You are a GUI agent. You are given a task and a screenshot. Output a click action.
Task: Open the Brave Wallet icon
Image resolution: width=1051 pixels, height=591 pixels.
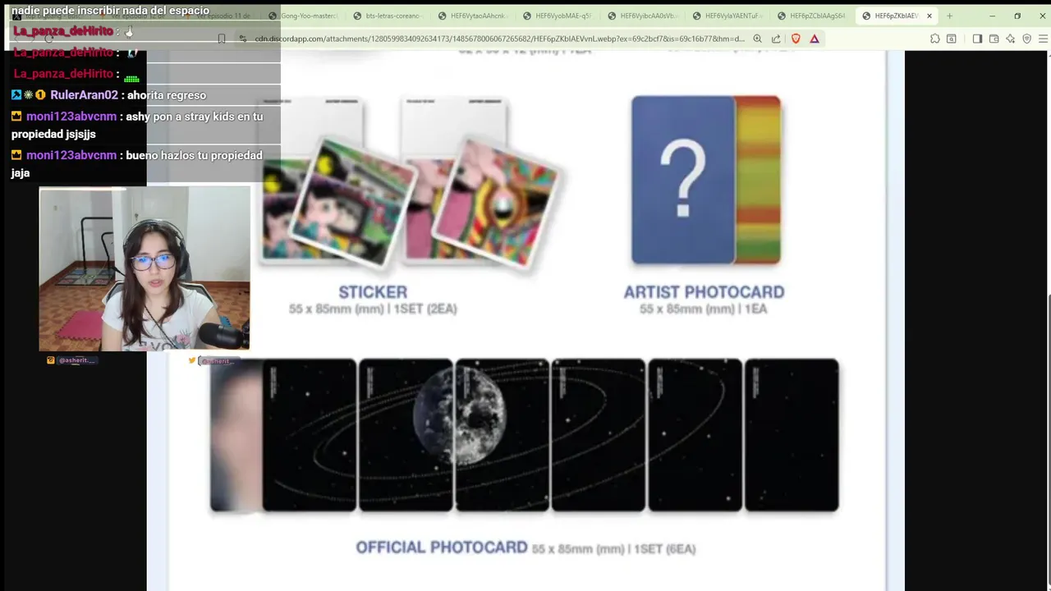click(994, 39)
